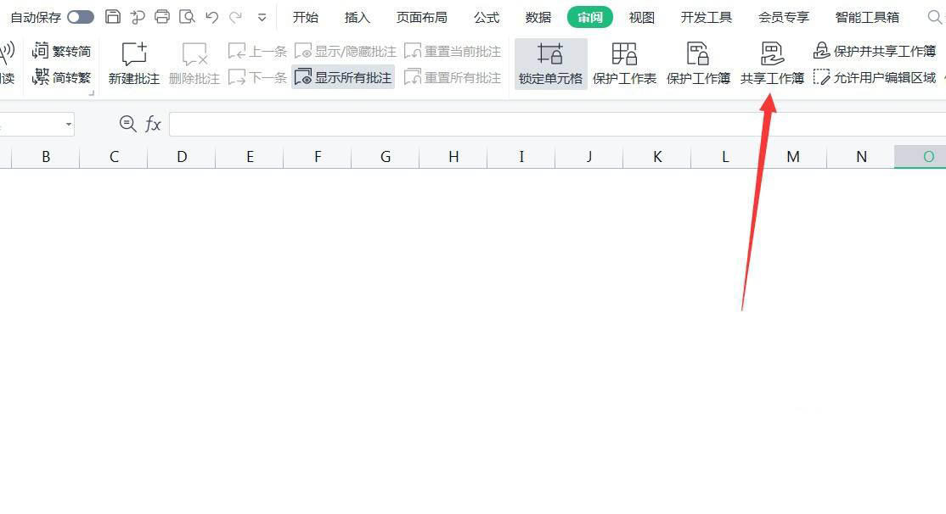Screen dimensions: 946x514
Task: Click 重置当前批注 reset current comment
Action: (453, 51)
